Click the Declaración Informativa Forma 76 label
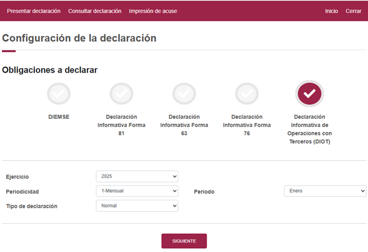Viewport: 368px width, 252px height. click(247, 125)
